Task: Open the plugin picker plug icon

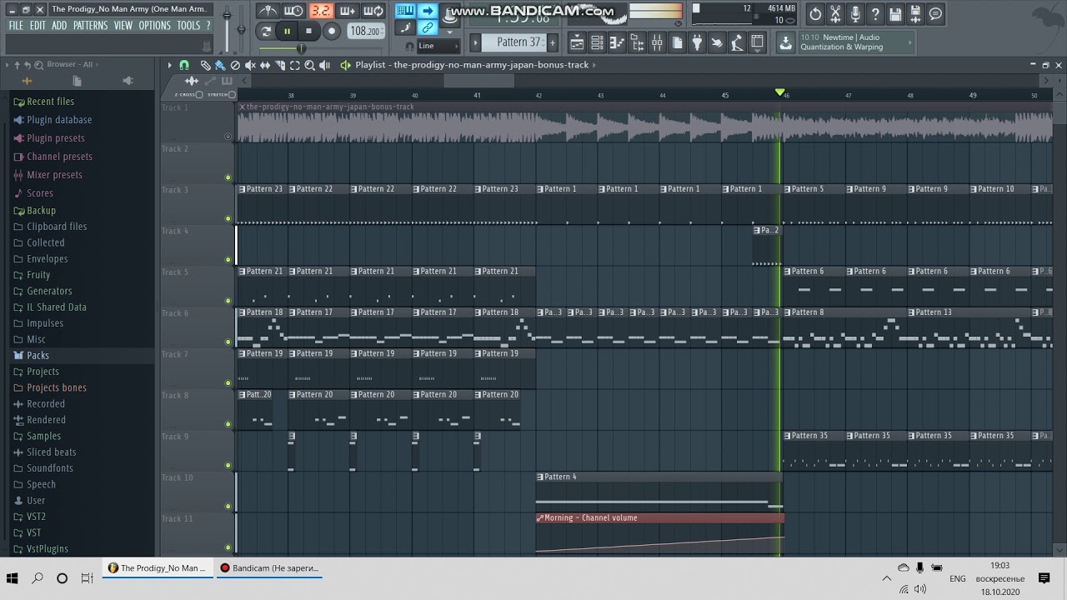Action: click(x=697, y=42)
